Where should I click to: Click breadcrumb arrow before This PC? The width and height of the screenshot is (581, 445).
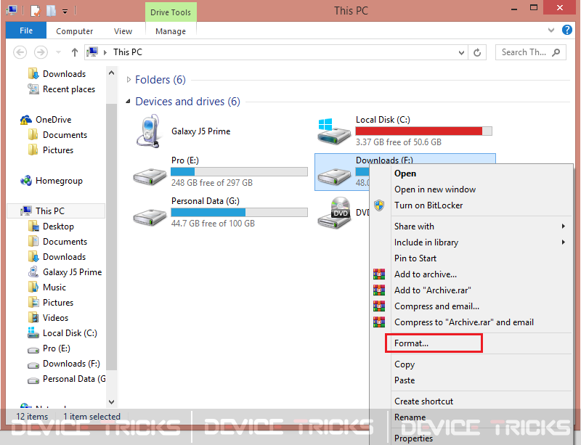(x=105, y=52)
